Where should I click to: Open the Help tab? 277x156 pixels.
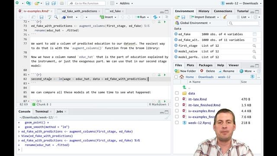click(220, 65)
